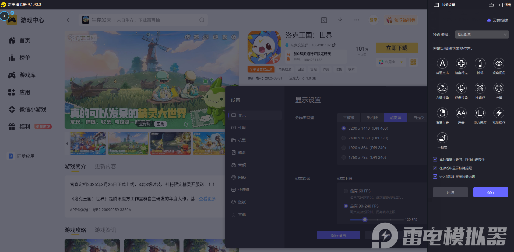Adjust the FPS limit slider handle
The height and width of the screenshot is (252, 514).
coord(365,220)
